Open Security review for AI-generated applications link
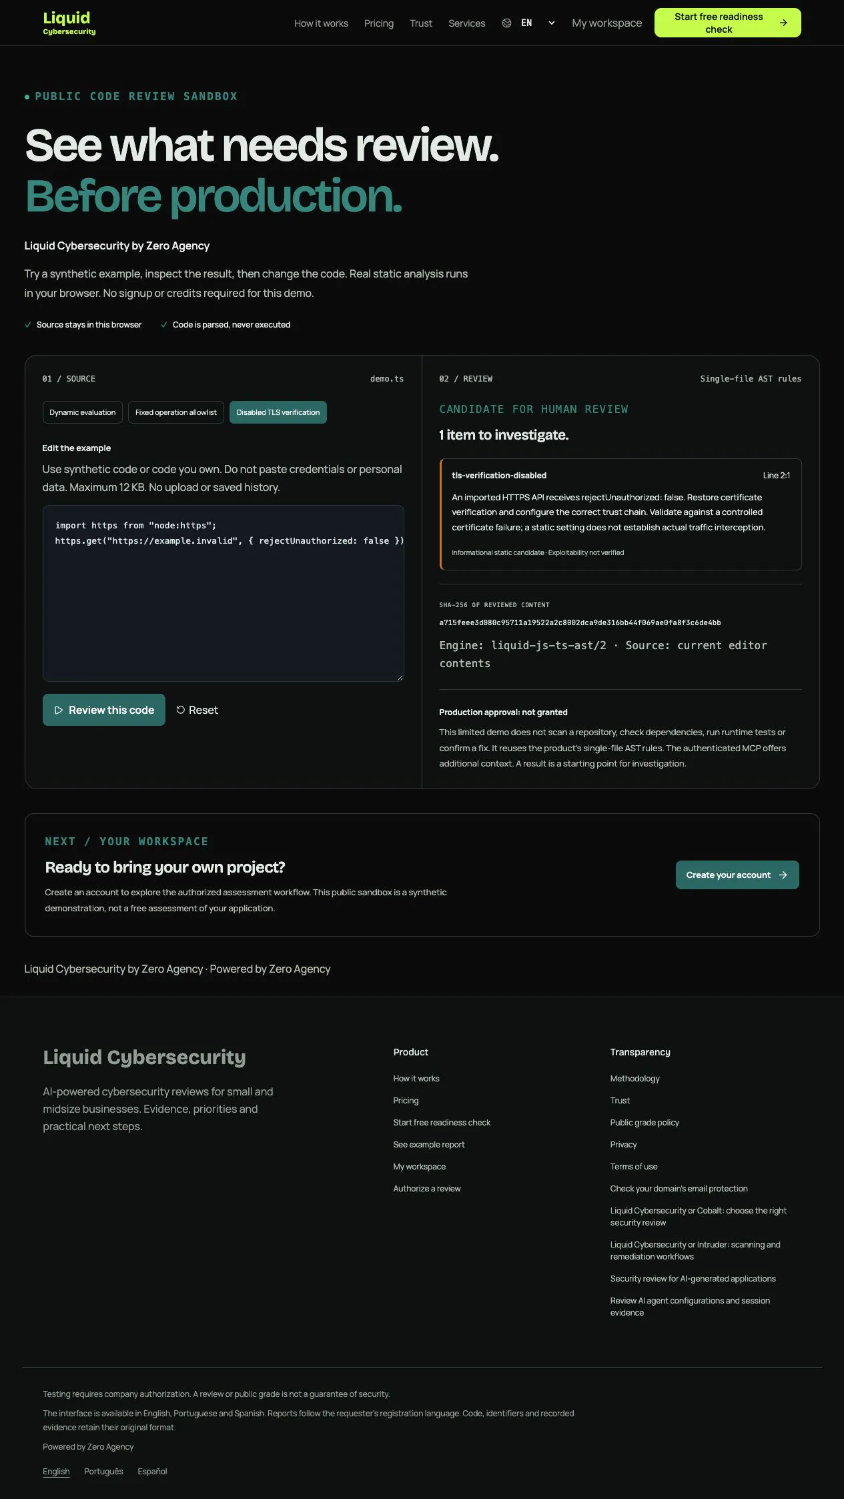844x1499 pixels. click(693, 1278)
